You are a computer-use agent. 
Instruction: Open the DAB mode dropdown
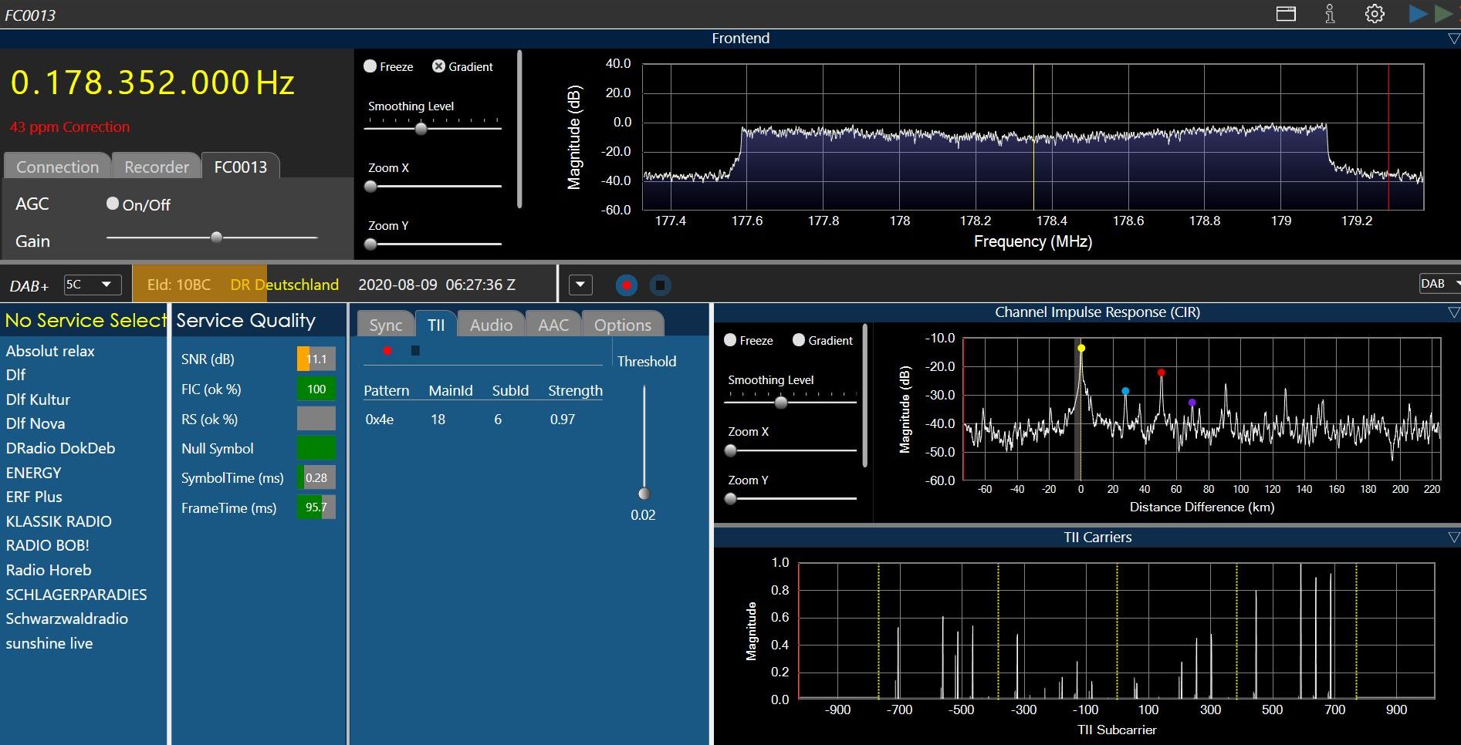1440,284
